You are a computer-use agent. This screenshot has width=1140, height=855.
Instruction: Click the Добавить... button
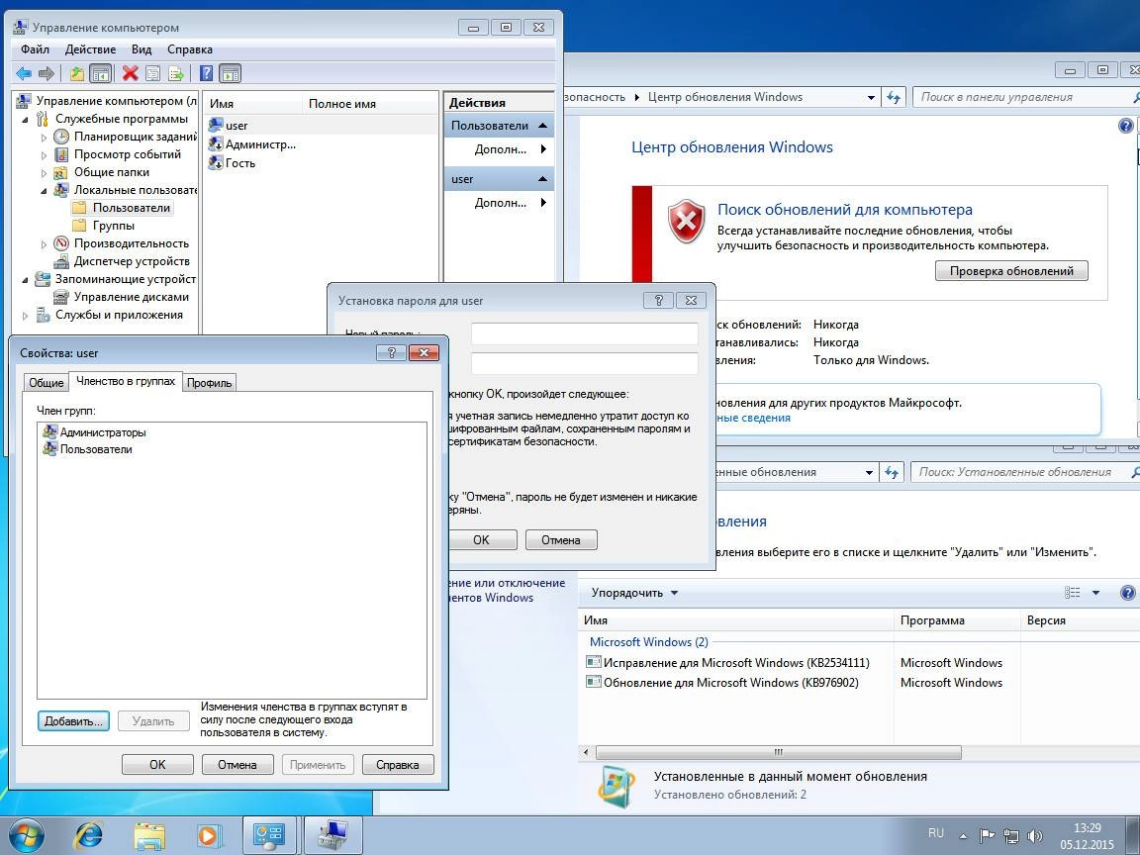click(x=72, y=721)
